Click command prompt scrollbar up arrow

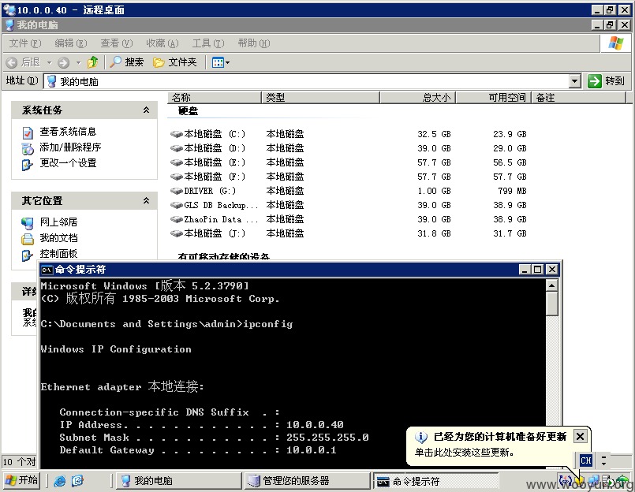[x=551, y=285]
